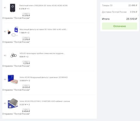
Task: Open the Пилотный ключ 31652604 product link
Action: point(43,6)
